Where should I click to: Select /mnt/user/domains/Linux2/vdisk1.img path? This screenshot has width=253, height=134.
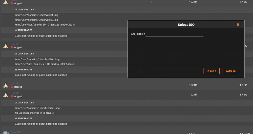[37, 59]
